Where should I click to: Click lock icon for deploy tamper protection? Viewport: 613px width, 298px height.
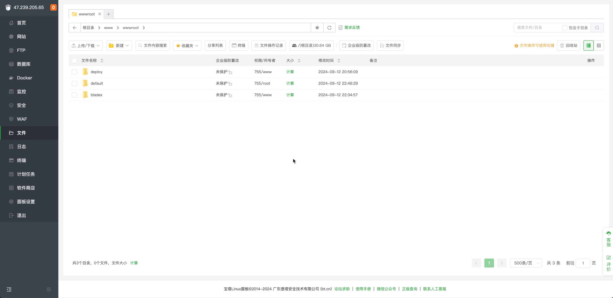tap(230, 72)
